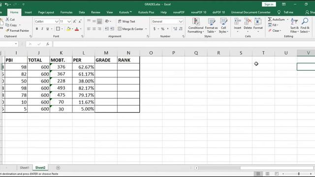The height and width of the screenshot is (177, 315).
Task: Click the Copy icon
Action: point(7,25)
